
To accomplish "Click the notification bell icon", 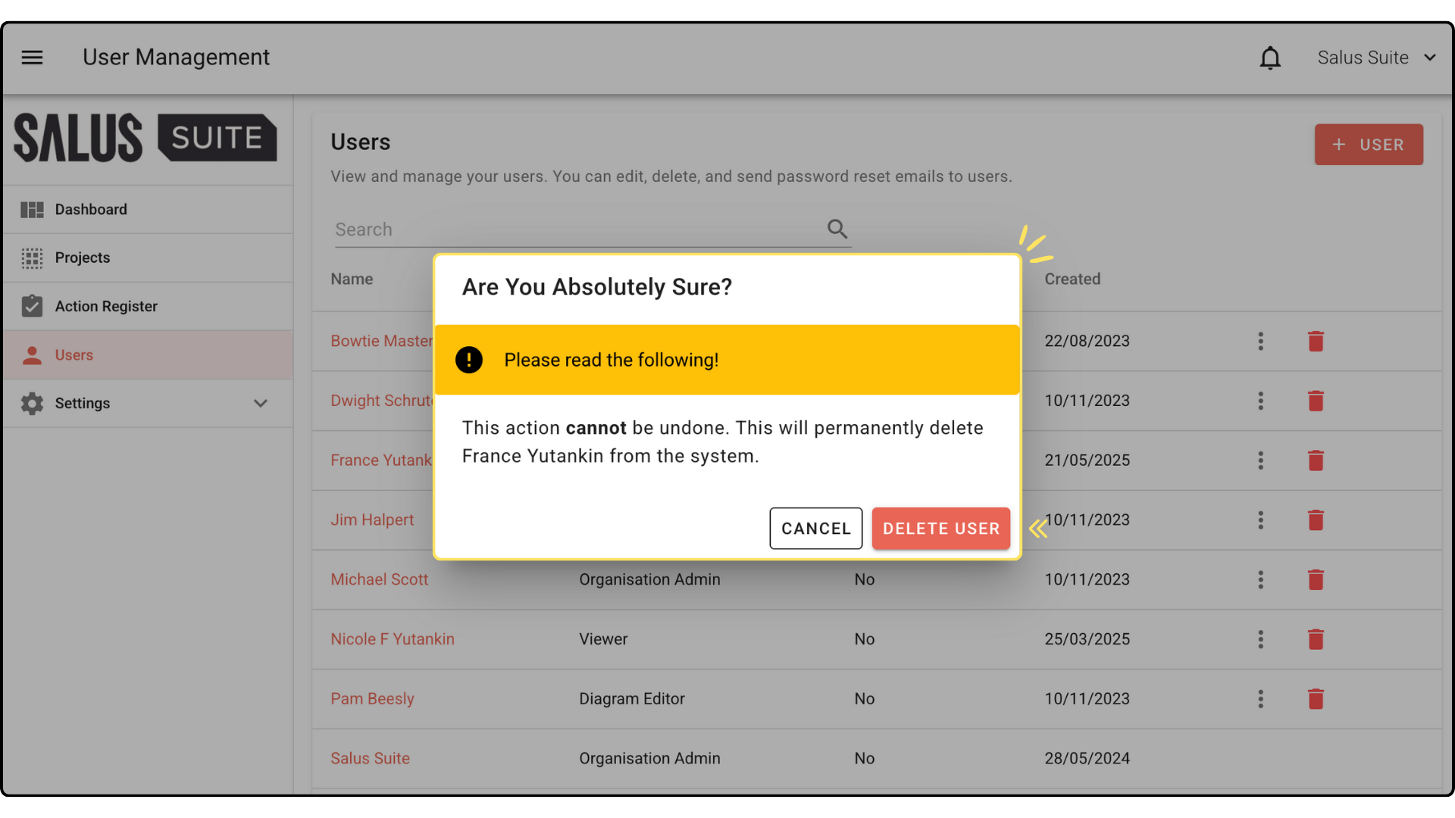I will pyautogui.click(x=1270, y=58).
